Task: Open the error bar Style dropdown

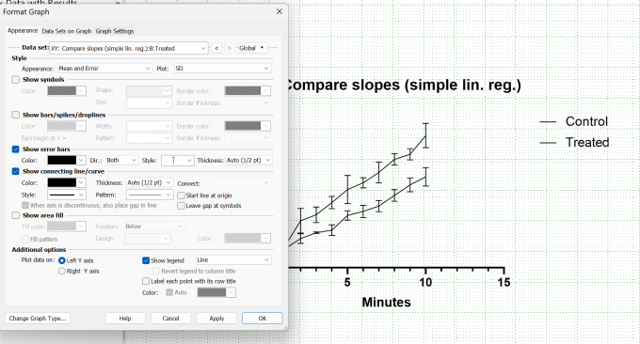Action: click(x=177, y=160)
